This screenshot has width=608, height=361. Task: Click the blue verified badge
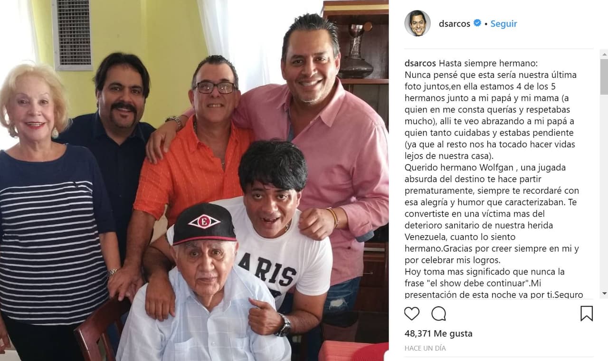tap(477, 23)
